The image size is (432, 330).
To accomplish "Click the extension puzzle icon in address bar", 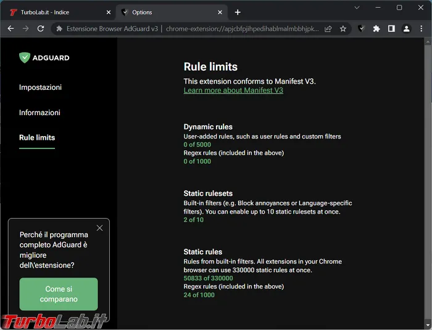I will point(59,28).
